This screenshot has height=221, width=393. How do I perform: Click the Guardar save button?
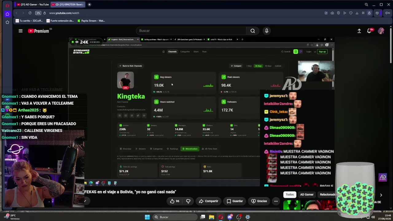pos(235,201)
